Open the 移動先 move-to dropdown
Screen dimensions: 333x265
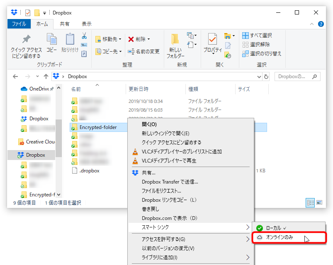pos(108,39)
